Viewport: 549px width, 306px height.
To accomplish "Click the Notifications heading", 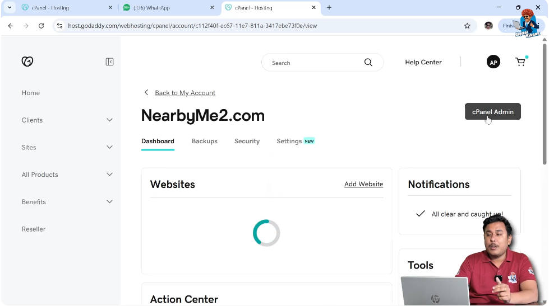I will click(x=439, y=185).
